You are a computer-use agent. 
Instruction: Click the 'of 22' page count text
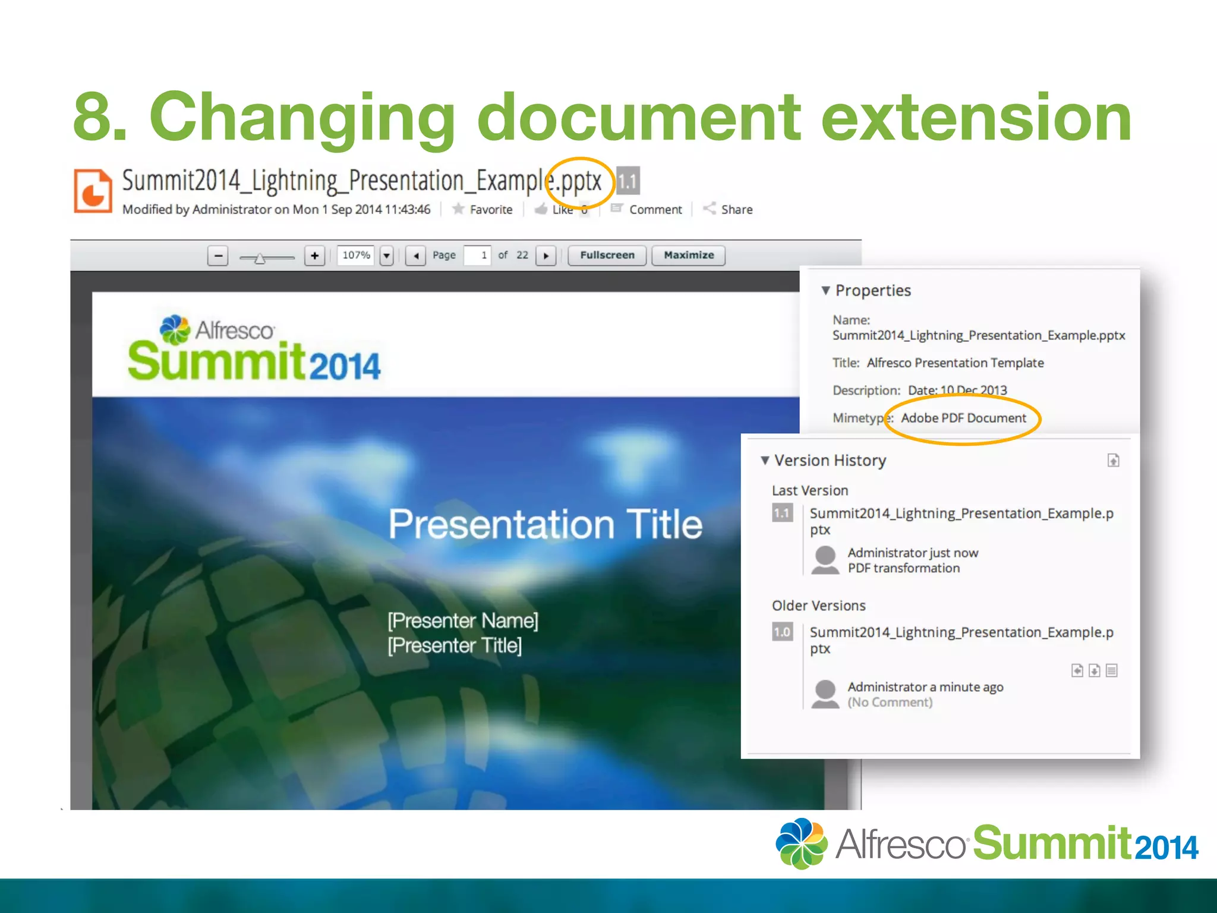pos(513,255)
